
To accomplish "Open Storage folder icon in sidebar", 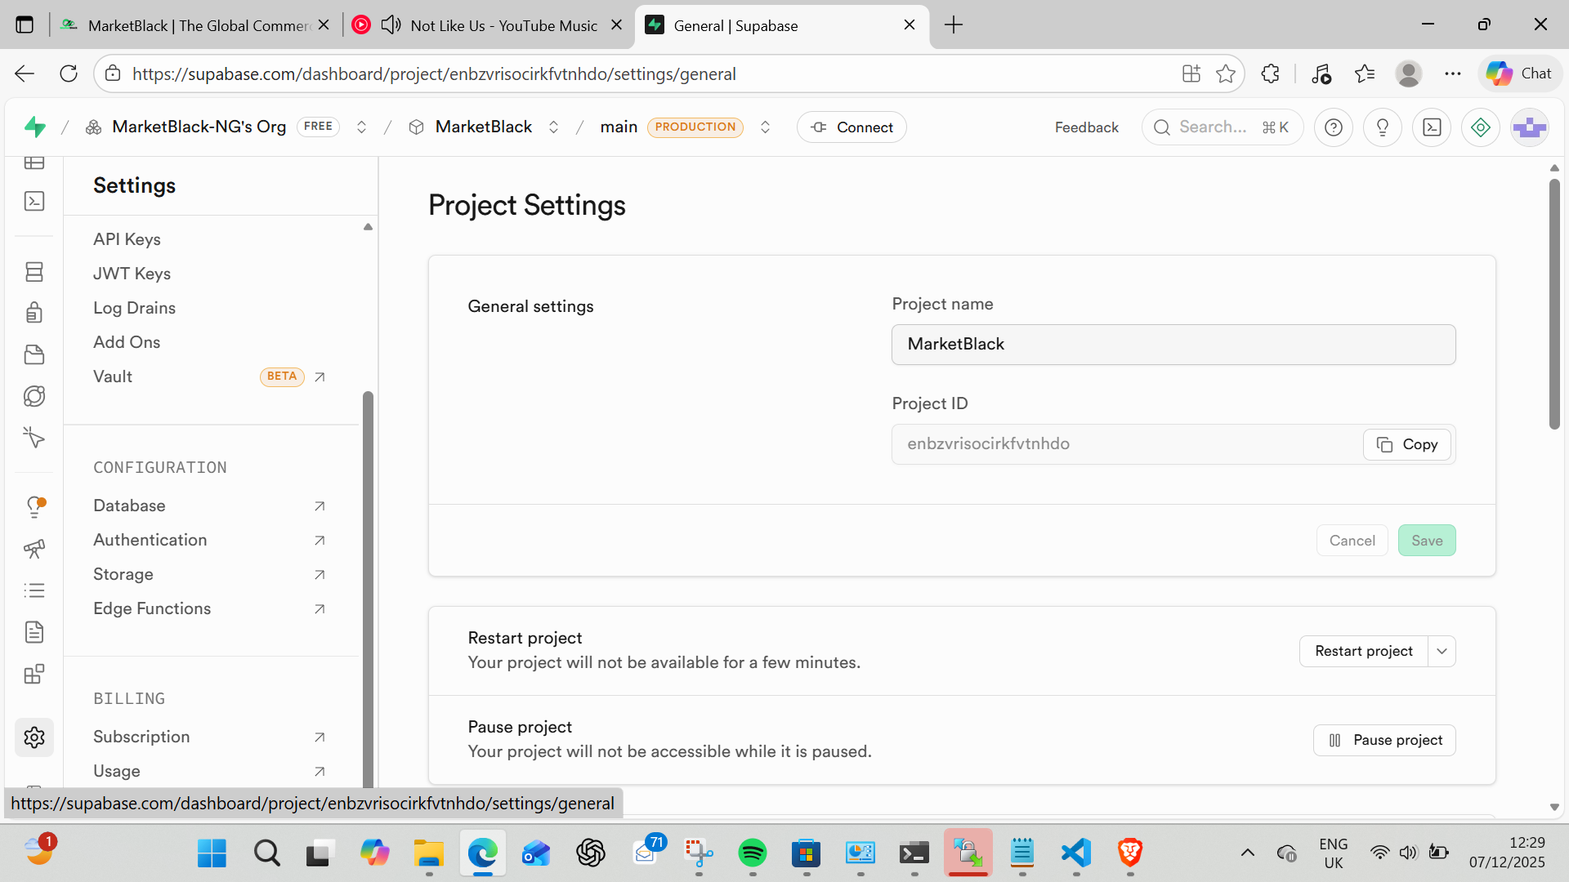I will 34,354.
